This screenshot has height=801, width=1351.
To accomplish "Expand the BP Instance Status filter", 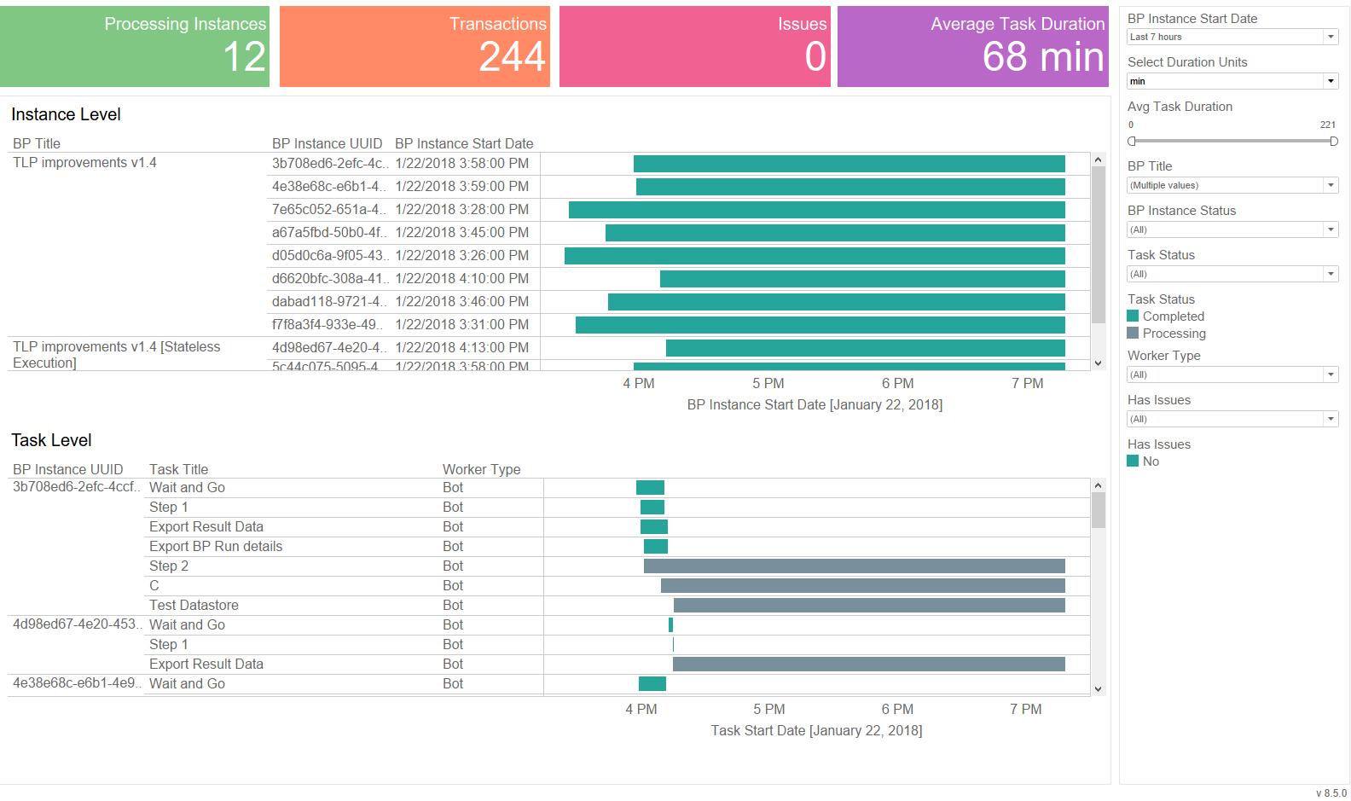I will [1232, 229].
